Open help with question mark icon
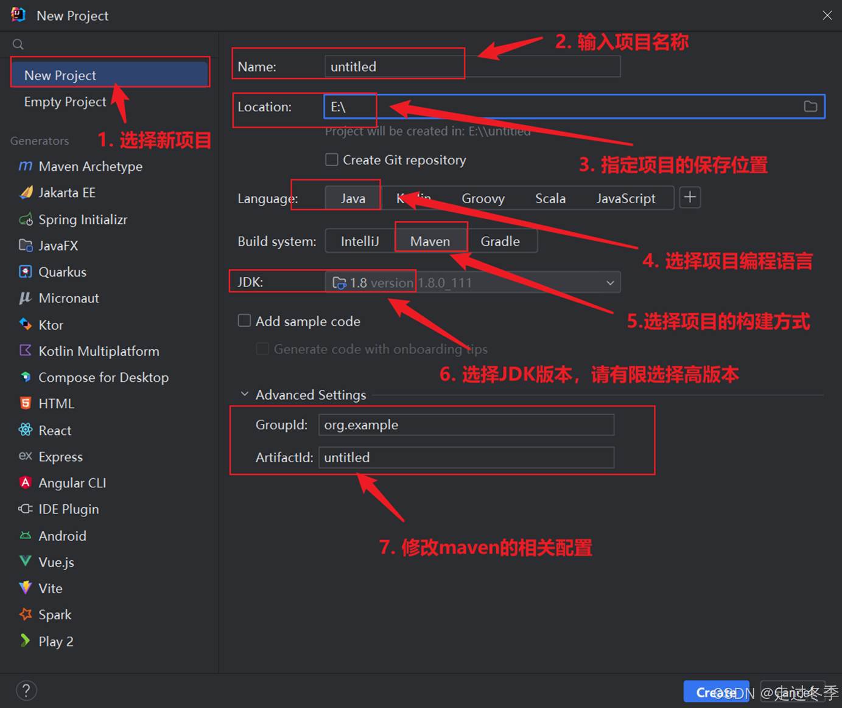Image resolution: width=842 pixels, height=708 pixels. (26, 690)
